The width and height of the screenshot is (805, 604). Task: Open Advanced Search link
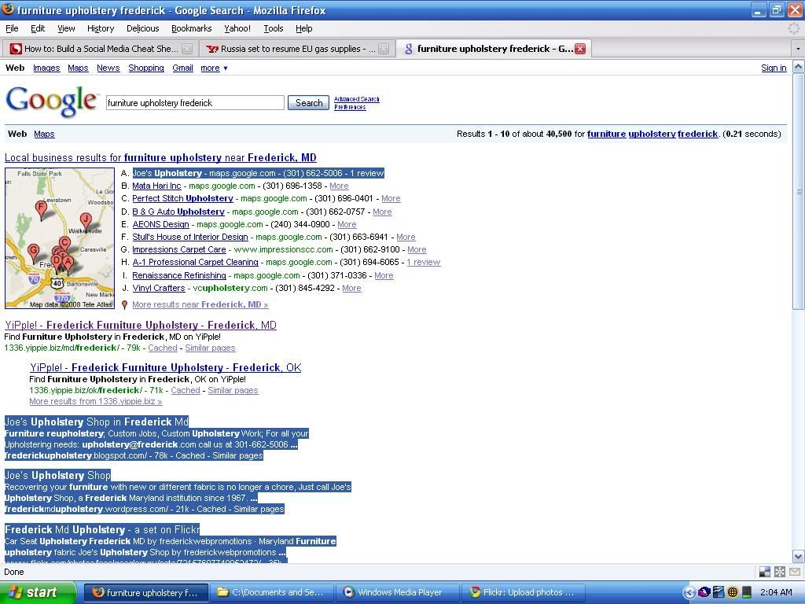357,99
